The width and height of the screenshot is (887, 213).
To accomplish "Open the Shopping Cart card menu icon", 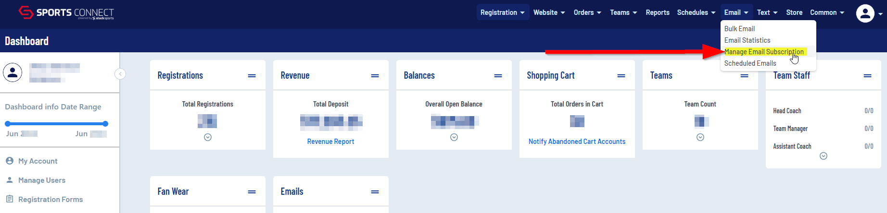I will [x=621, y=76].
